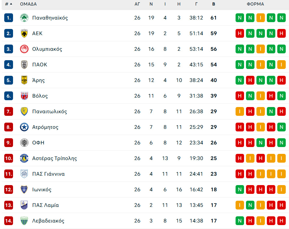The width and height of the screenshot is (289, 229).
Task: Click the Ατρόμητος blue star logo
Action: 24,127
